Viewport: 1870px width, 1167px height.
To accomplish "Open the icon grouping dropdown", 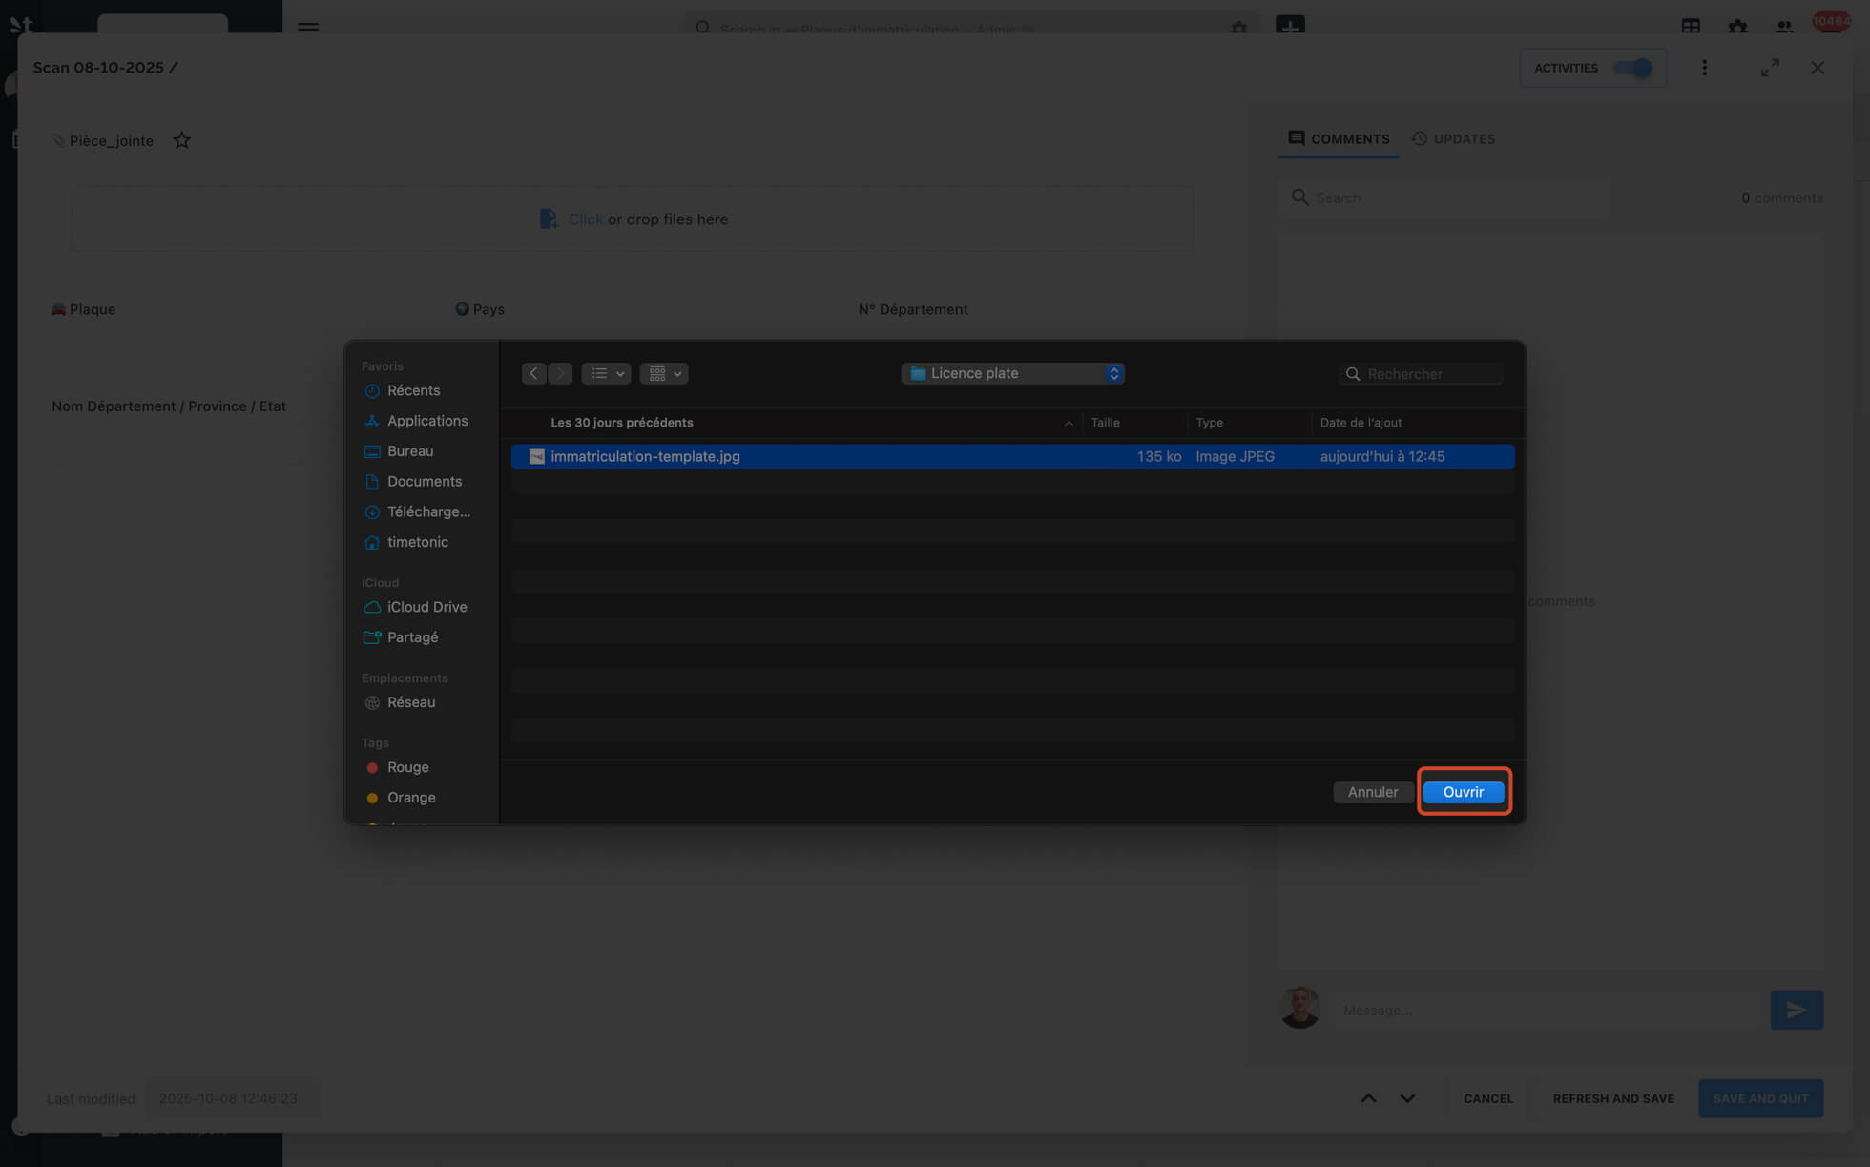I will [664, 373].
